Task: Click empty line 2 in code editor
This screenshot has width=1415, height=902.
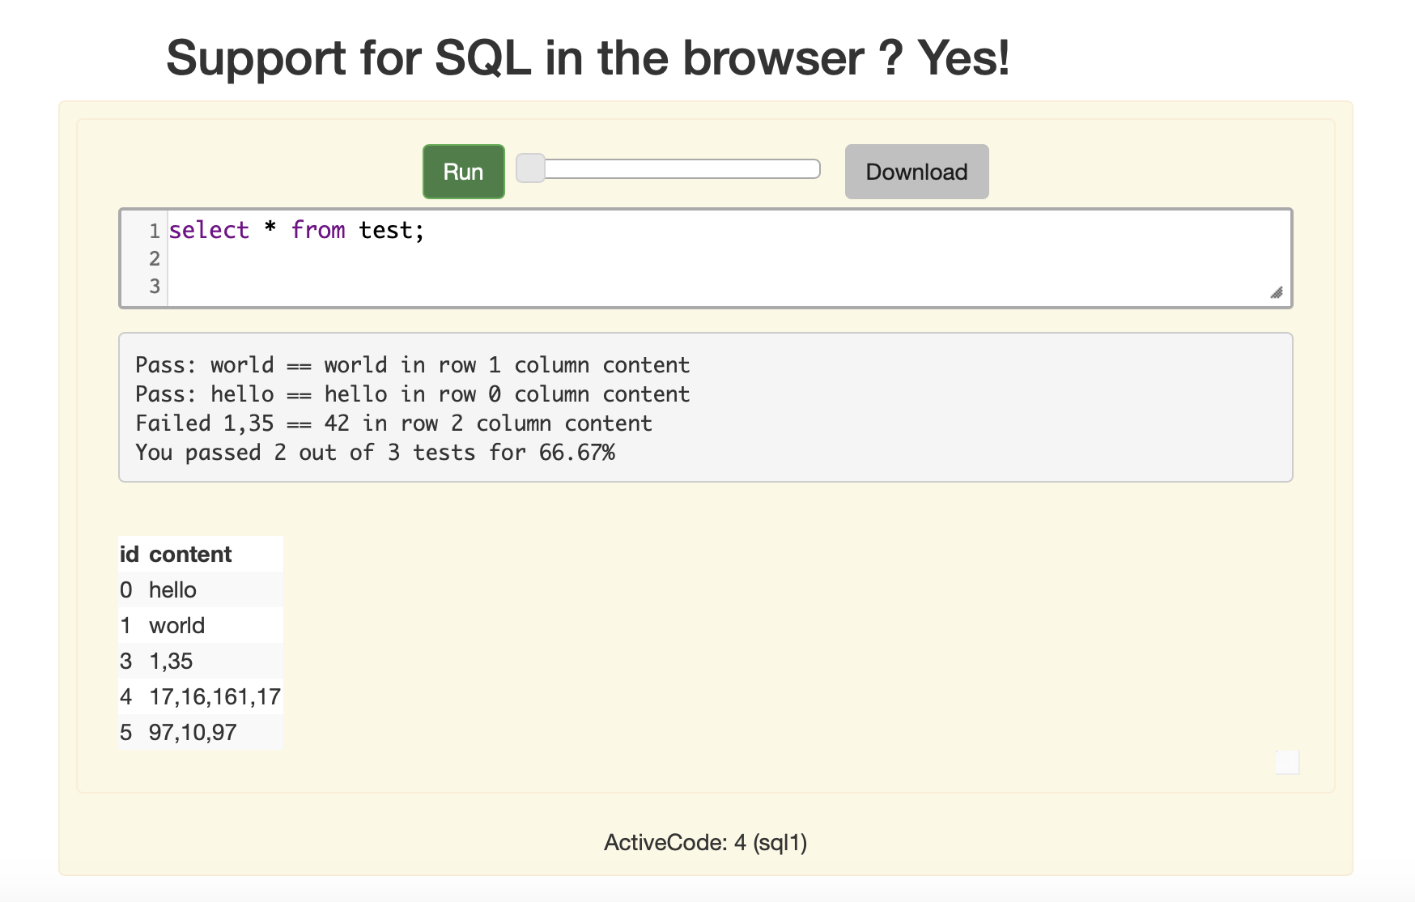Action: 729,258
